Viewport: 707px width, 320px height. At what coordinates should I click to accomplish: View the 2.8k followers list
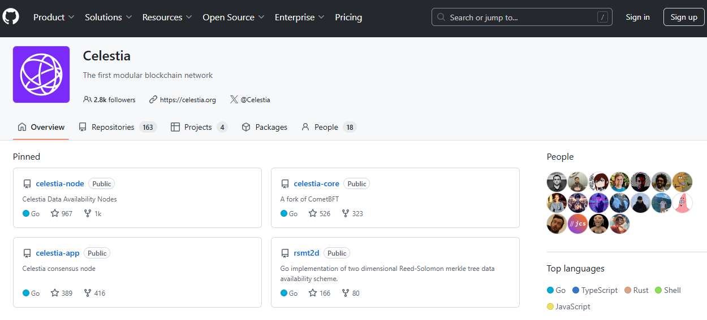(115, 100)
